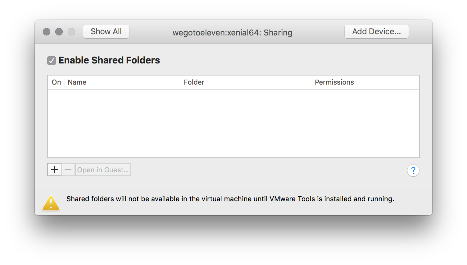
Task: Close the Sharing window with the first title-bar dot
Action: [47, 32]
